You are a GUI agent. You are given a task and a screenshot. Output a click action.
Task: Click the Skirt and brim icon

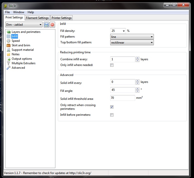click(8, 45)
